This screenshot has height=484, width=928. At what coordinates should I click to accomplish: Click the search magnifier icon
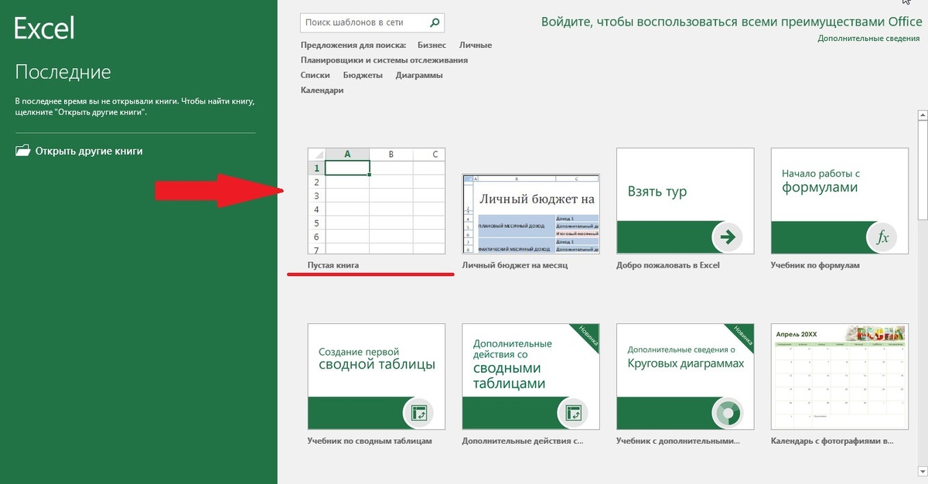(435, 23)
